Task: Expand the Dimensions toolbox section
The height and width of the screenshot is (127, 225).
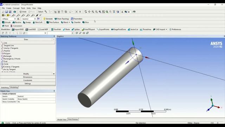Action: [x=27, y=77]
